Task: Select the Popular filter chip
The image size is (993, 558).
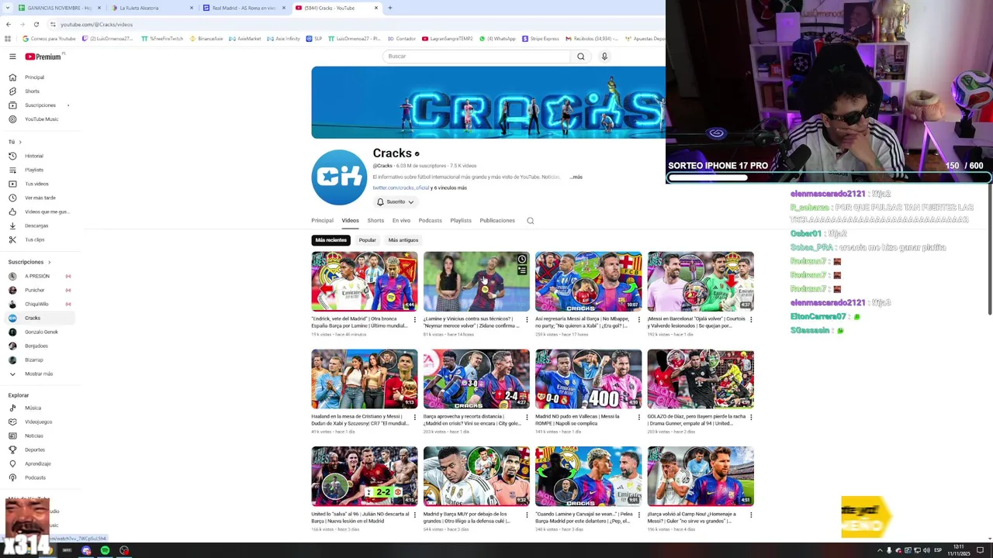Action: click(x=368, y=240)
